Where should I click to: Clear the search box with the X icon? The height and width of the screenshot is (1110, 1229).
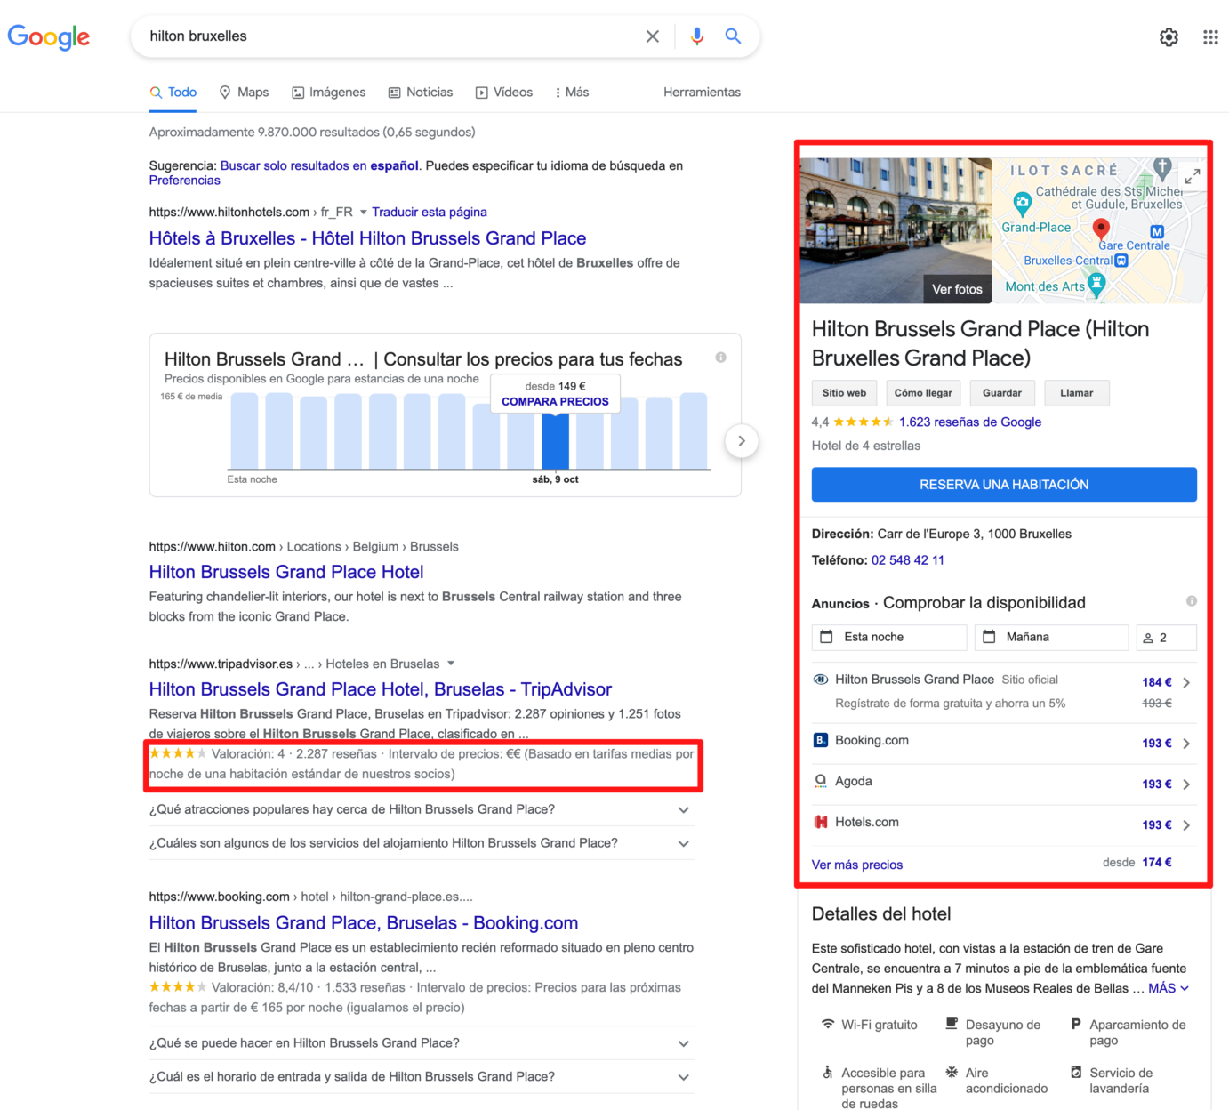(x=652, y=36)
